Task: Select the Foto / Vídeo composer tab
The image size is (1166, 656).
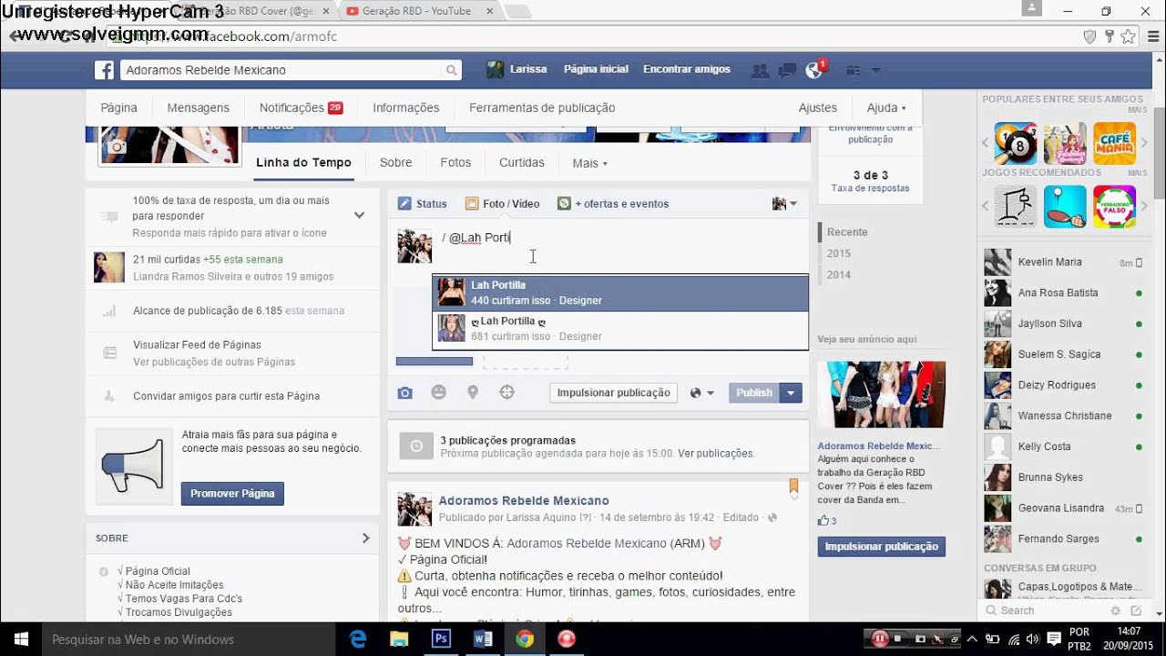Action: 502,204
